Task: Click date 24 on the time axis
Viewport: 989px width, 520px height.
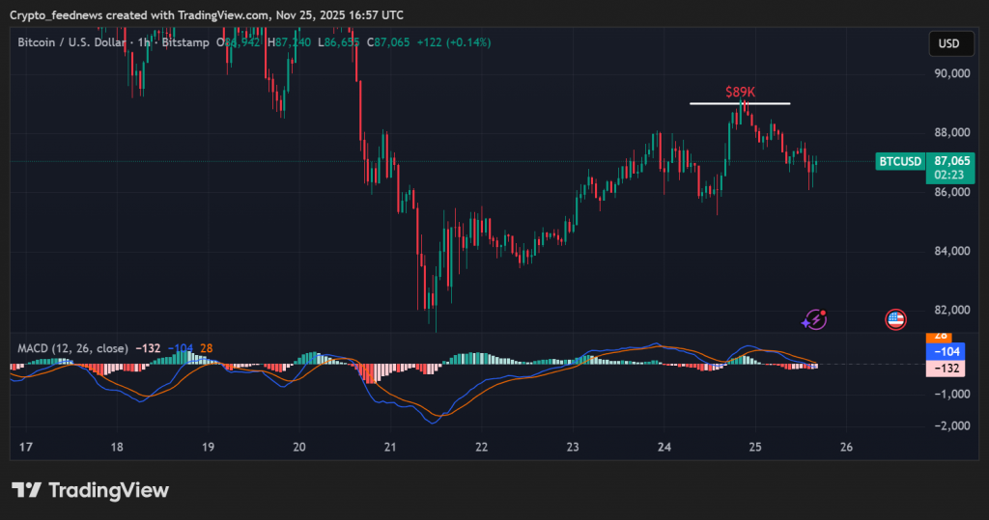Action: [664, 447]
